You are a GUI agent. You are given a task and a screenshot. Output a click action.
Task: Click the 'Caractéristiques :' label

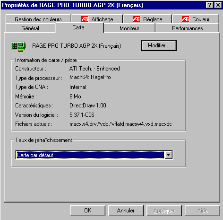pyautogui.click(x=34, y=106)
